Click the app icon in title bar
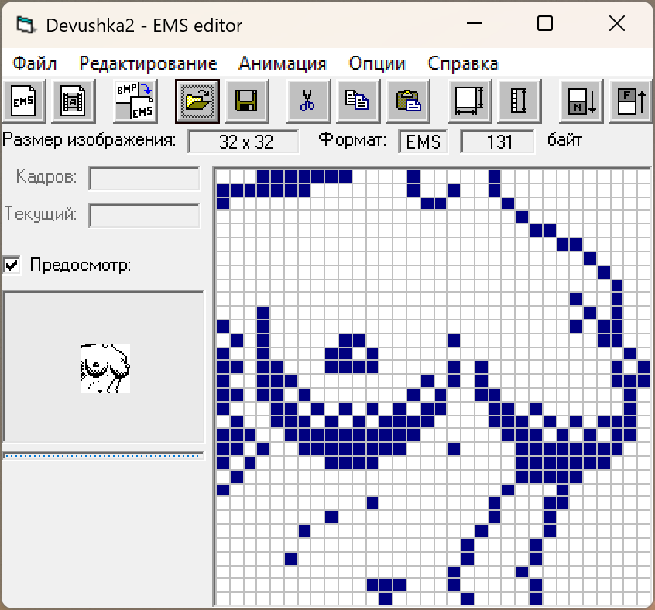 [x=26, y=25]
